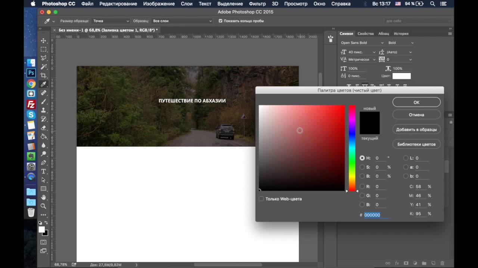The height and width of the screenshot is (268, 478).
Task: Open 'Размер образца' Точка dropdown
Action: 111,21
